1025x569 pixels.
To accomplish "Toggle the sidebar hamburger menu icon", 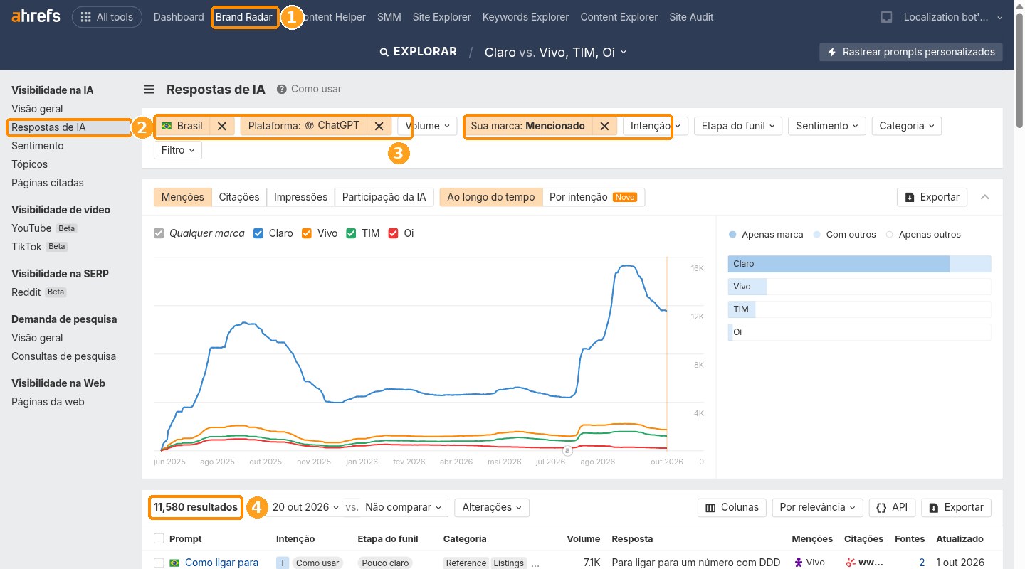I will click(149, 90).
